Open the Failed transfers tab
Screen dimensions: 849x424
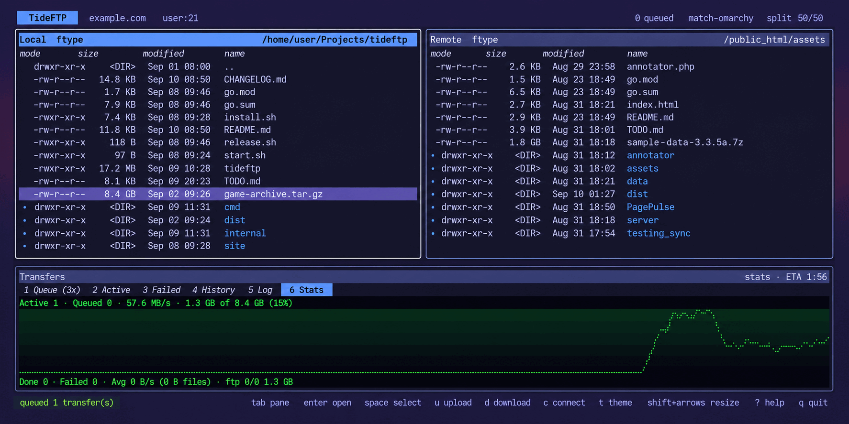[161, 290]
